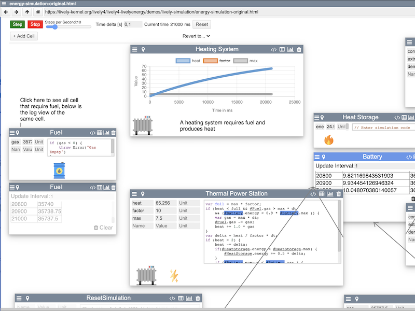Switch Heating System cell to table view
Viewport: 415px width, 311px height.
point(282,50)
